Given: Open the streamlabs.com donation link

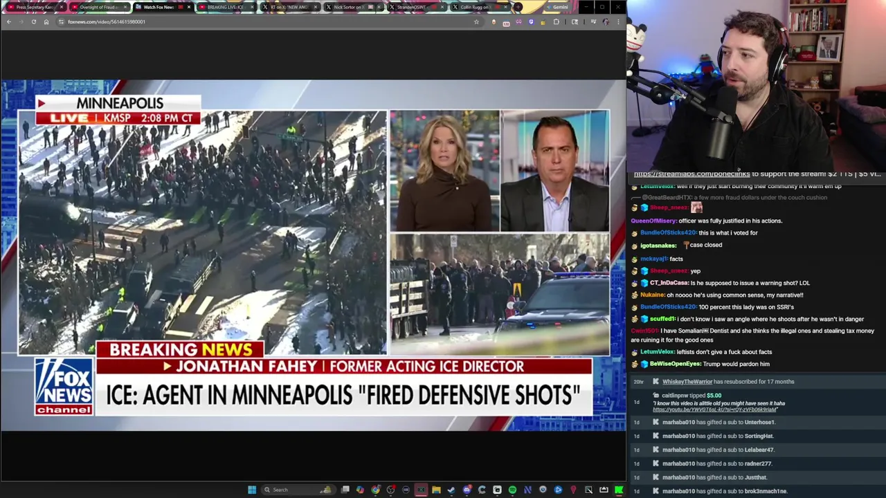Looking at the screenshot, I should tap(691, 174).
